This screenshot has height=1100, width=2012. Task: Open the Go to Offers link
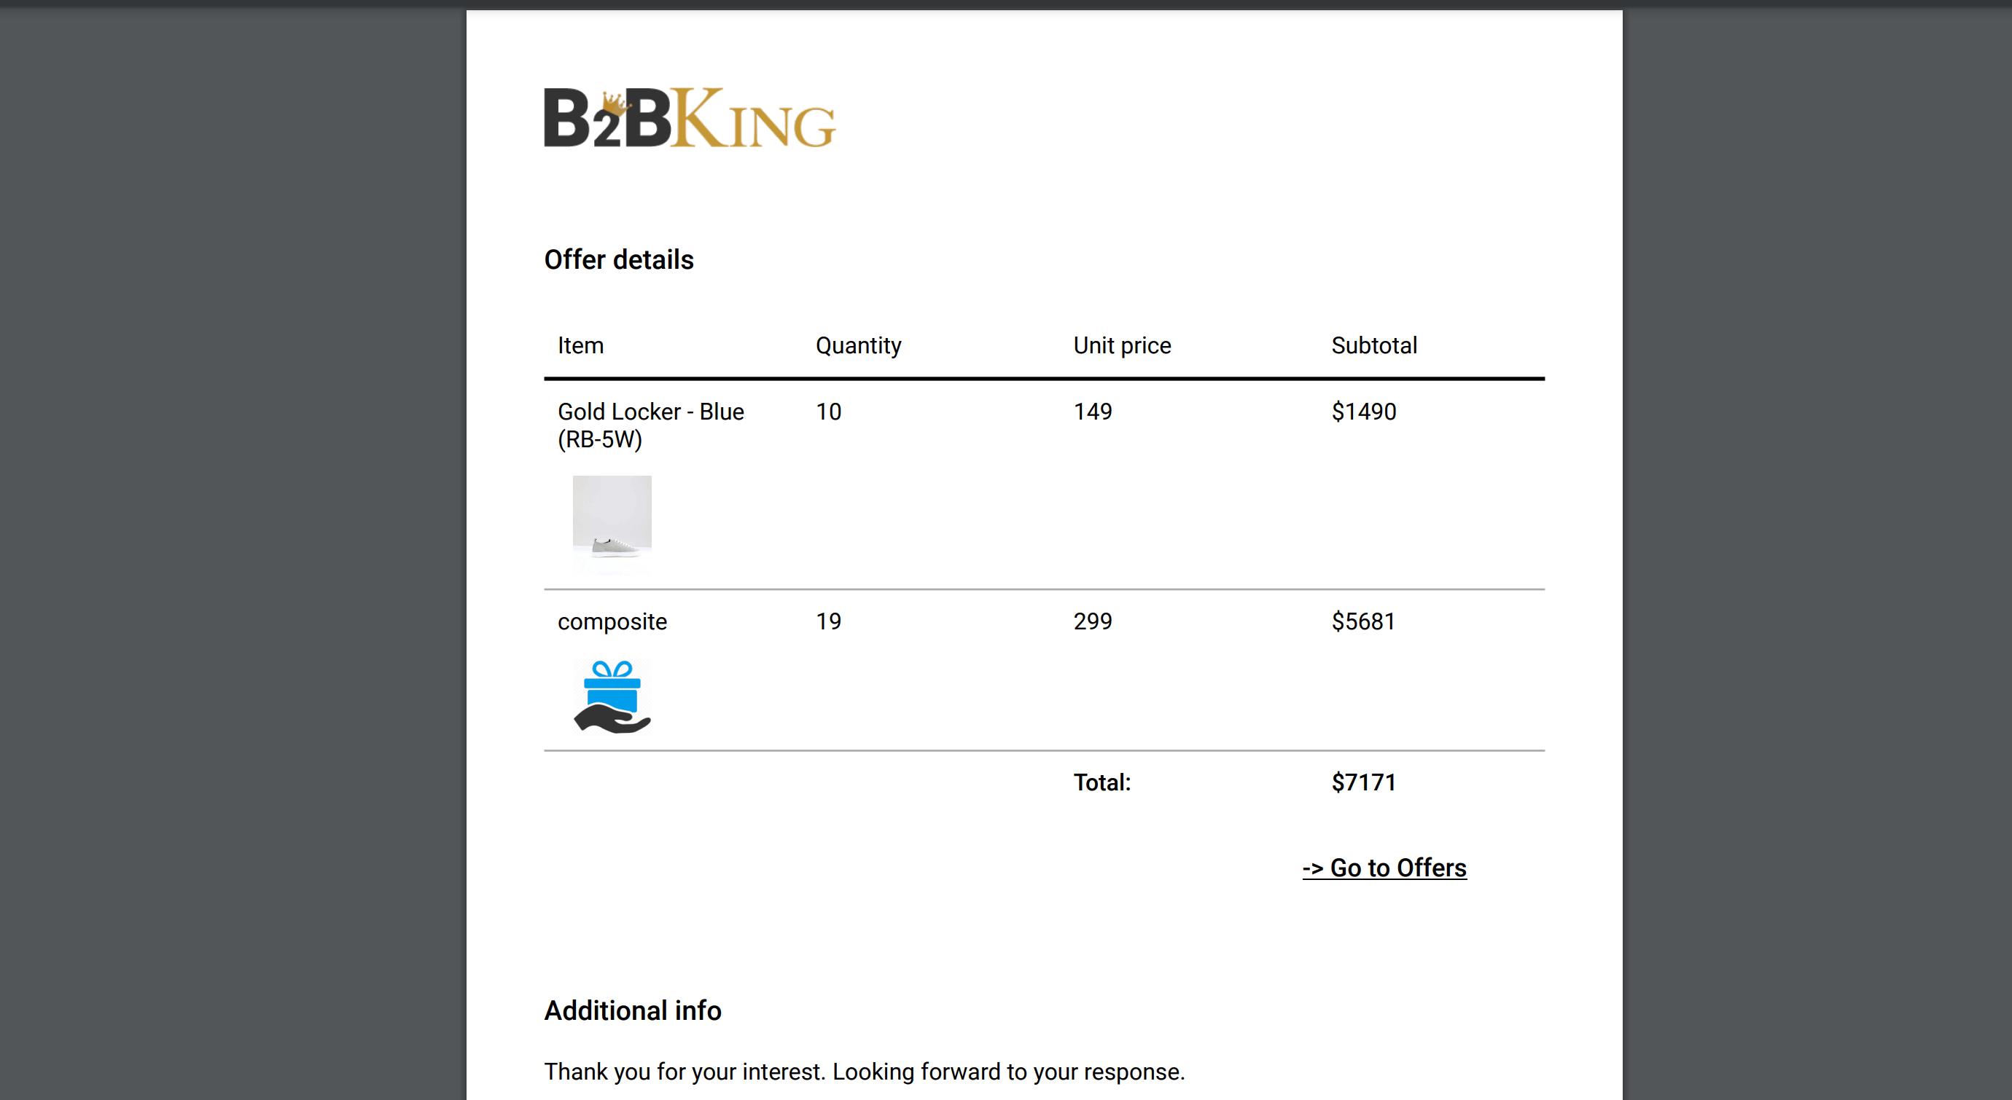coord(1382,867)
